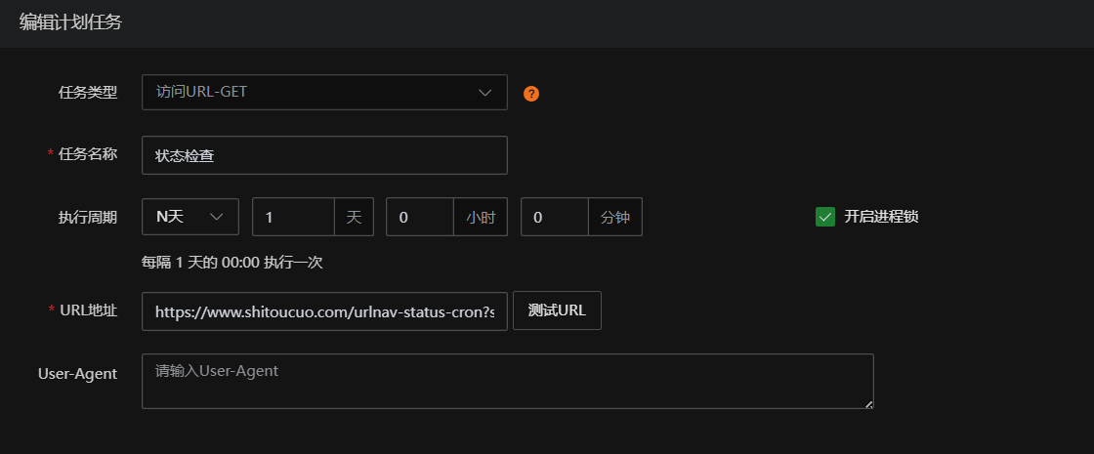
Task: Click the 天 unit suffix
Action: (x=354, y=217)
